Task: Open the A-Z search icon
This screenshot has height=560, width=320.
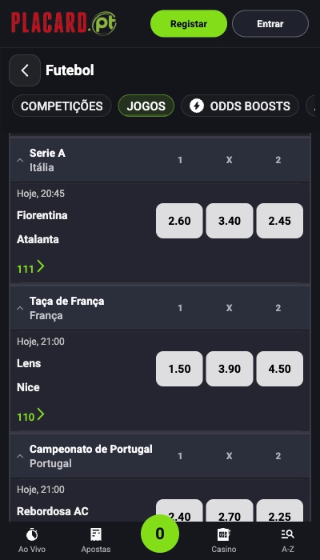Action: coord(287,534)
